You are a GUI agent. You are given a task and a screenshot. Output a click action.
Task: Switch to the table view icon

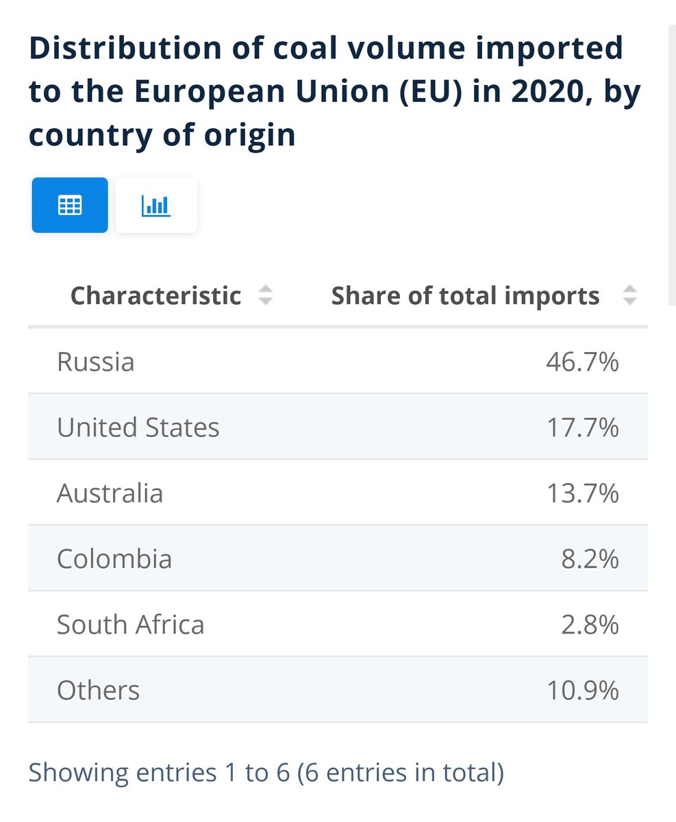[x=70, y=205]
